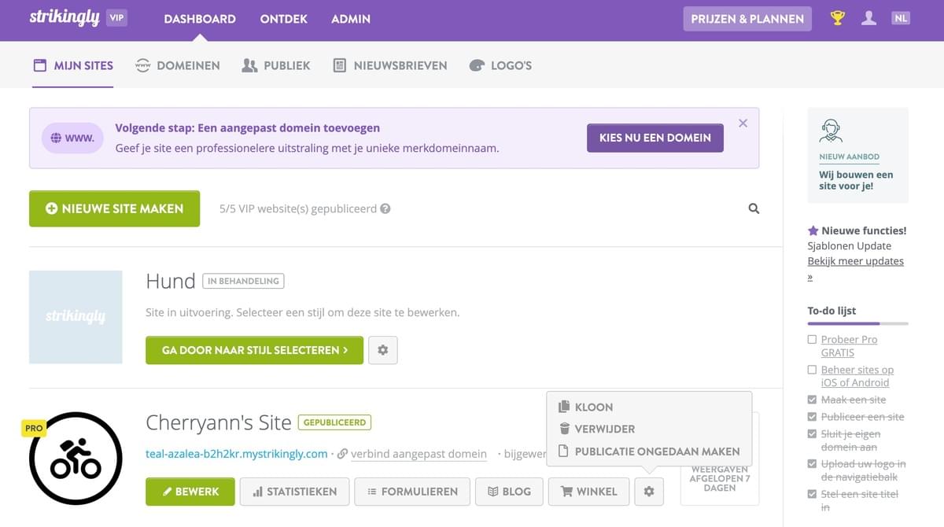This screenshot has height=527, width=944.
Task: Toggle Stel een site titel in checkbox
Action: [x=813, y=494]
